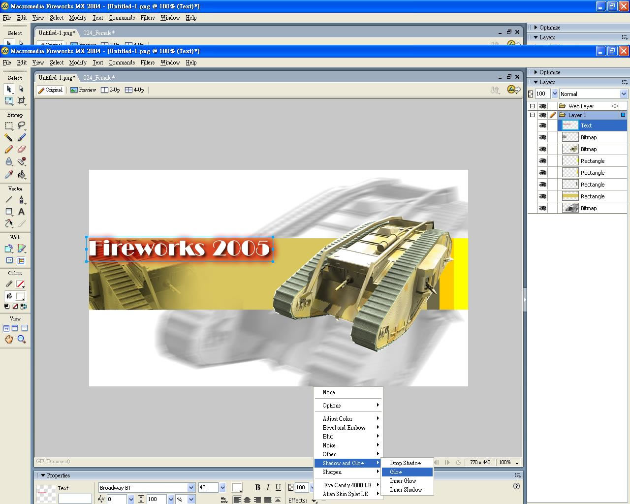Choose Glow from Shadow and Glow submenu
The height and width of the screenshot is (504, 630).
(407, 472)
